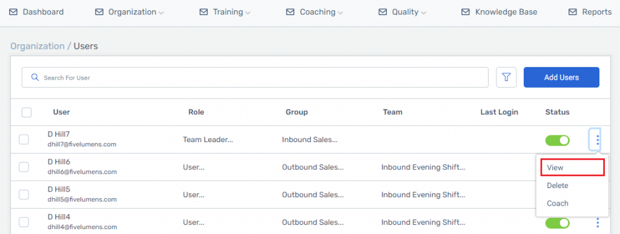Go to Organization breadcrumb link
This screenshot has width=620, height=234.
click(37, 46)
